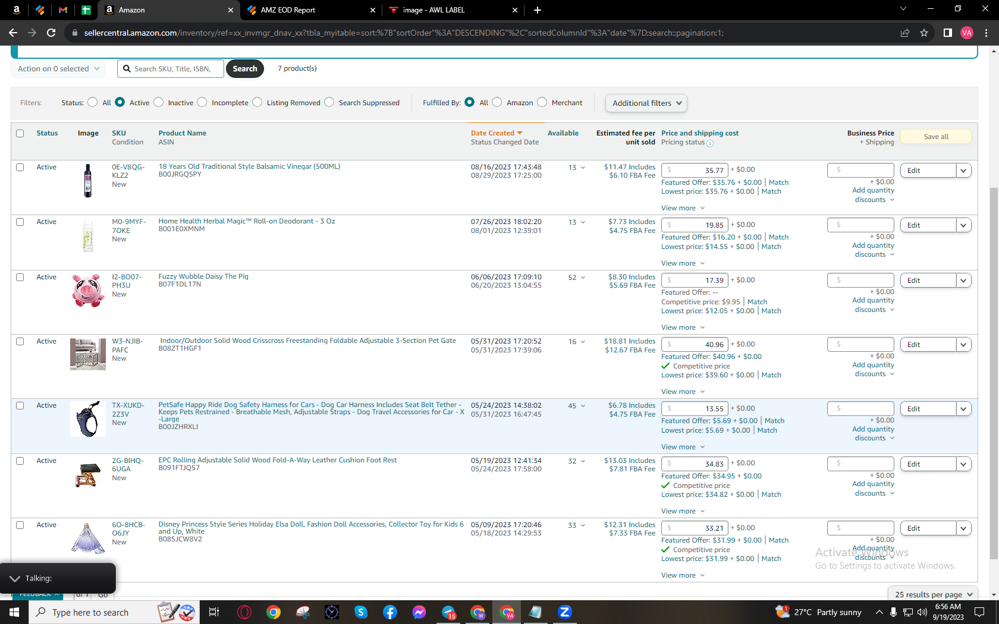Image resolution: width=999 pixels, height=624 pixels.
Task: Click the Search button
Action: [245, 69]
